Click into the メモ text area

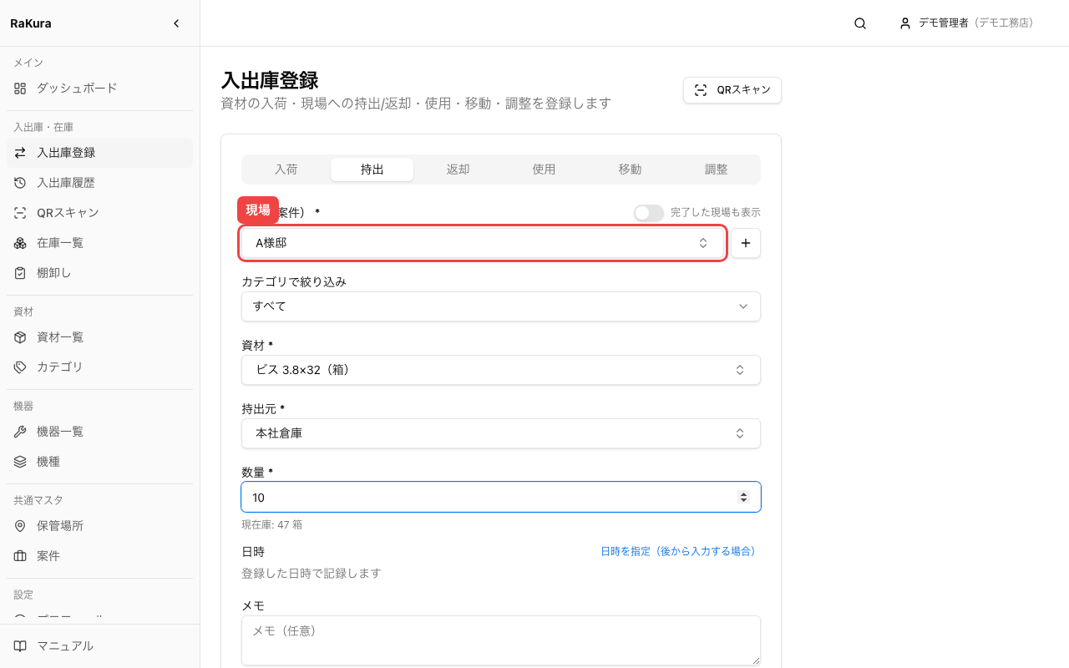click(501, 640)
